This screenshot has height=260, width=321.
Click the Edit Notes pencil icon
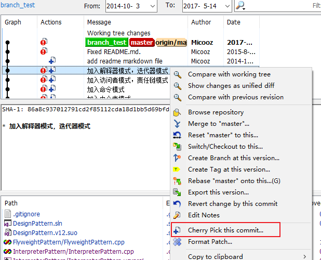[x=177, y=215]
